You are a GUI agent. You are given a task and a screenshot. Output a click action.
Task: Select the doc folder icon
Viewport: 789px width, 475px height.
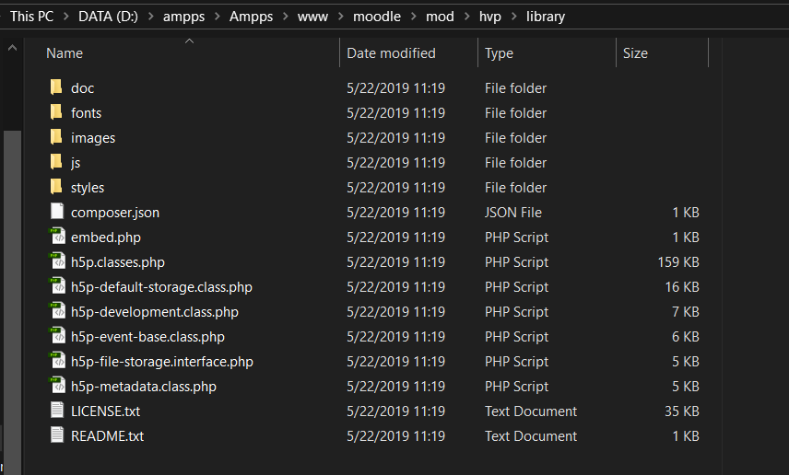click(x=56, y=87)
